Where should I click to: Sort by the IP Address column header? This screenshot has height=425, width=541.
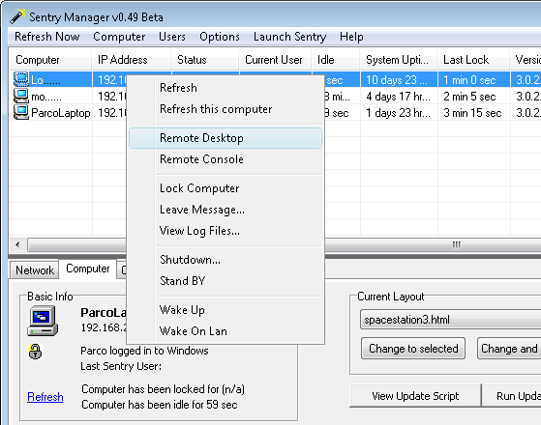pos(132,60)
